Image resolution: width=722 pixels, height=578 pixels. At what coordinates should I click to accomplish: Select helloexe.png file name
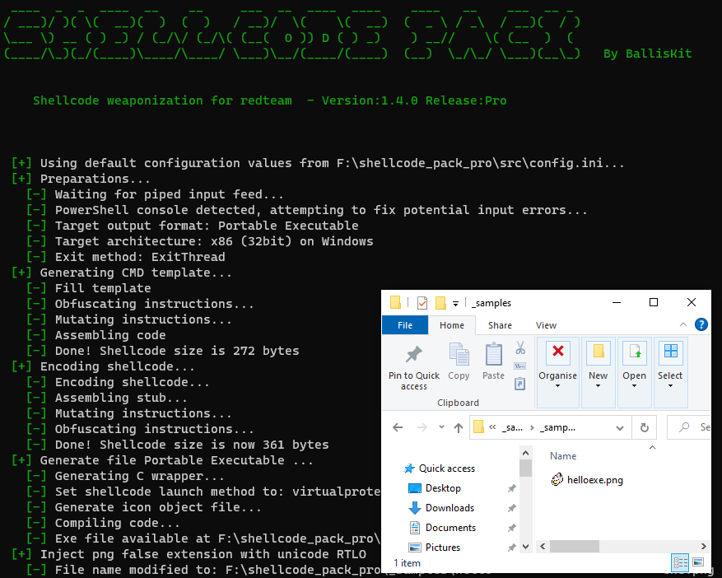point(595,480)
